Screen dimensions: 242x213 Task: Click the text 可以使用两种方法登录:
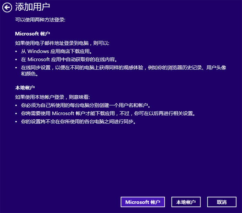[x=40, y=20]
